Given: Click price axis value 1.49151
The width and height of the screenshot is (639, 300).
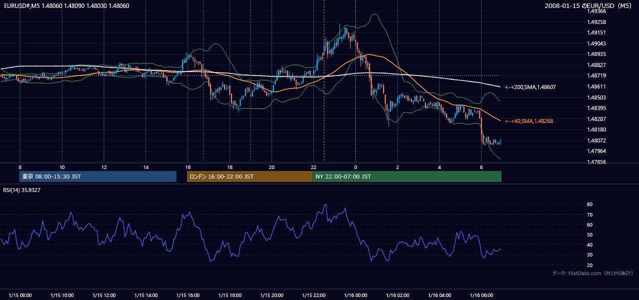Looking at the screenshot, I should pyautogui.click(x=596, y=32).
